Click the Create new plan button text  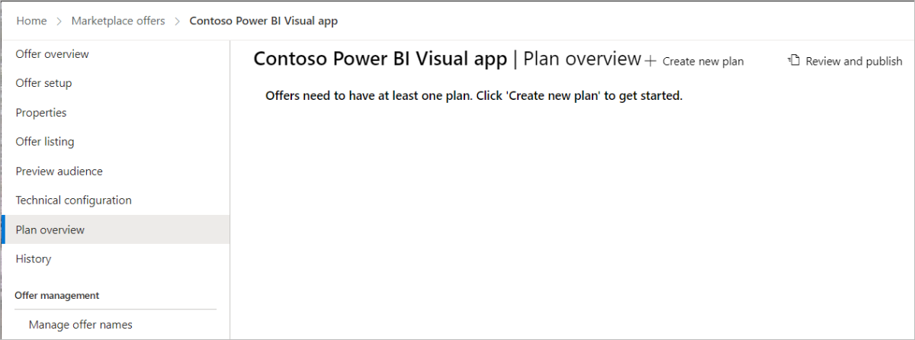tap(703, 61)
